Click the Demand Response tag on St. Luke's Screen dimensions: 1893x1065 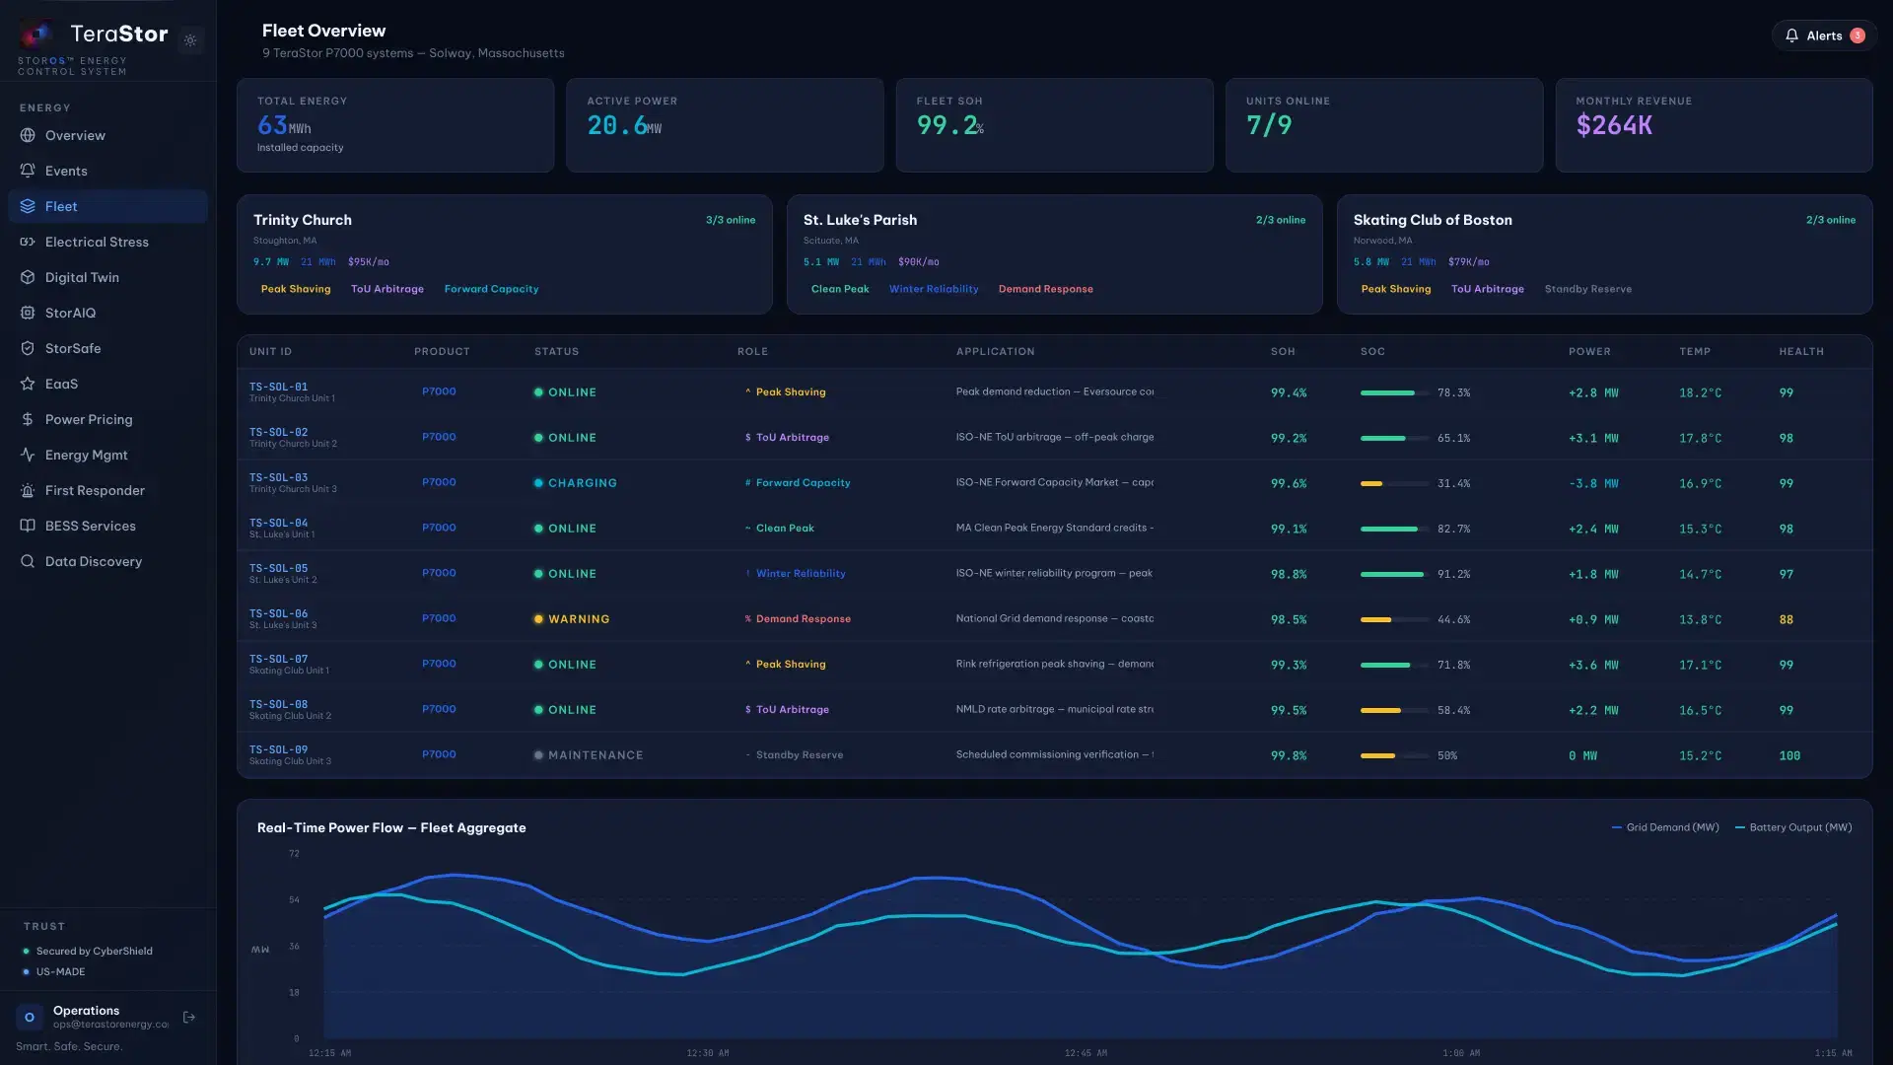coord(1045,289)
